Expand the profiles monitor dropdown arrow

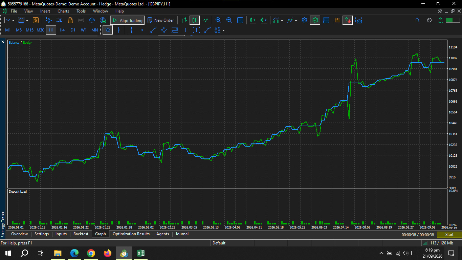[x=27, y=21]
